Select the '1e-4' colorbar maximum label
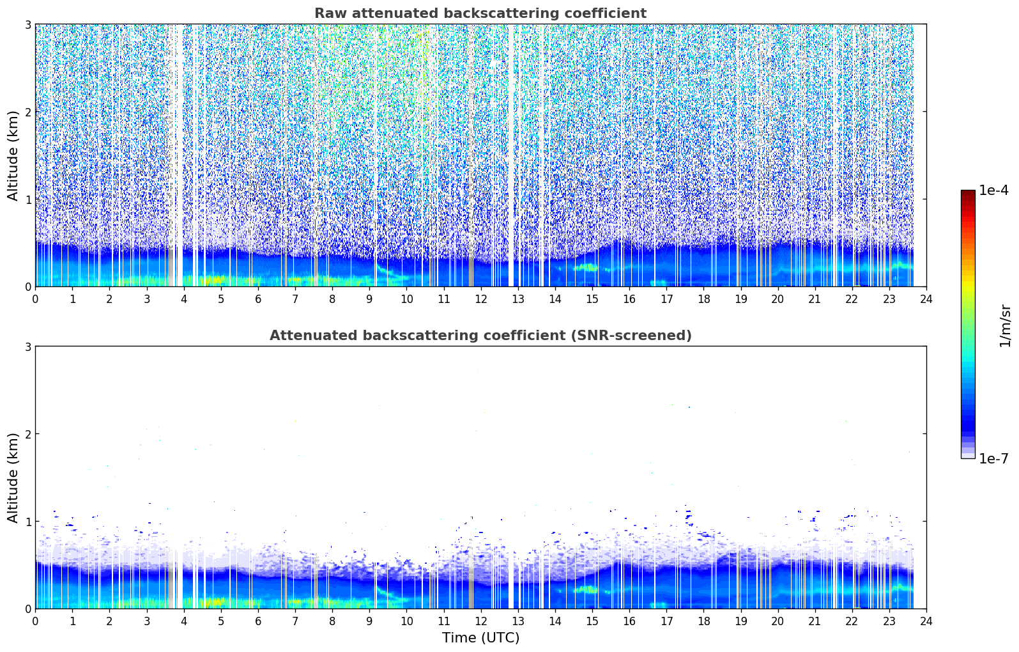Viewport: 1019px width, 652px height. [993, 190]
